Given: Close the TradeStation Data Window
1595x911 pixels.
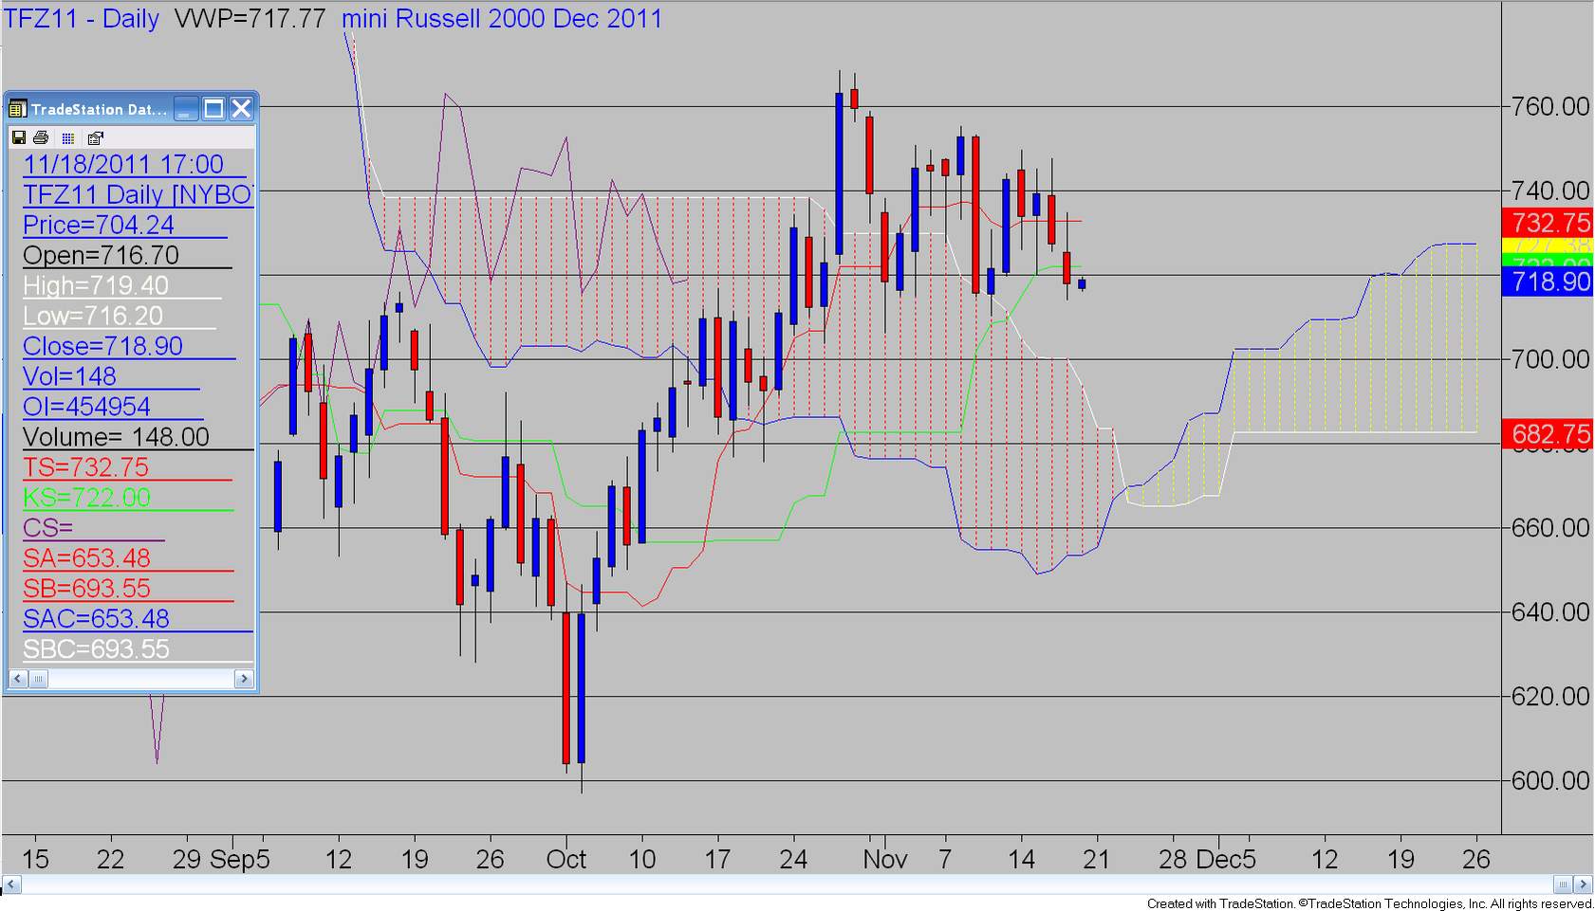Looking at the screenshot, I should click(x=241, y=109).
